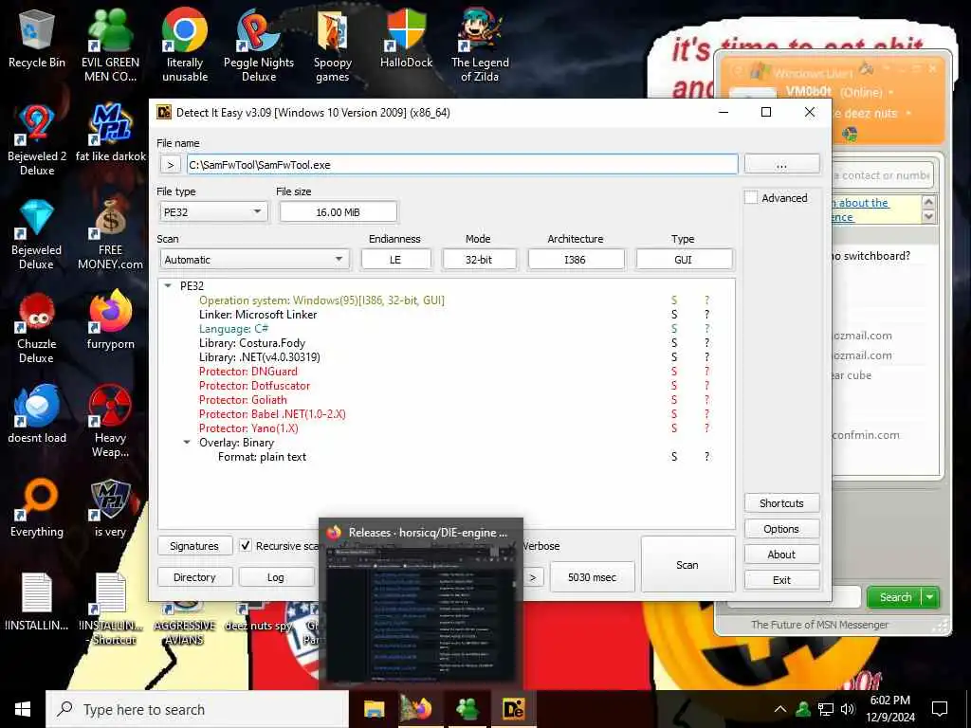Open the Windows Start menu
The image size is (971, 728).
pos(23,709)
